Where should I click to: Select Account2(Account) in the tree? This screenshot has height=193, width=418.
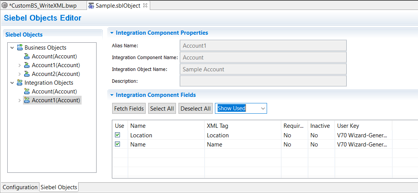56,74
